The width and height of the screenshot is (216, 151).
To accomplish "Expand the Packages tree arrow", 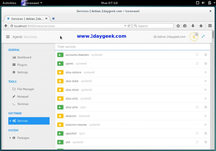I will coord(10,138).
